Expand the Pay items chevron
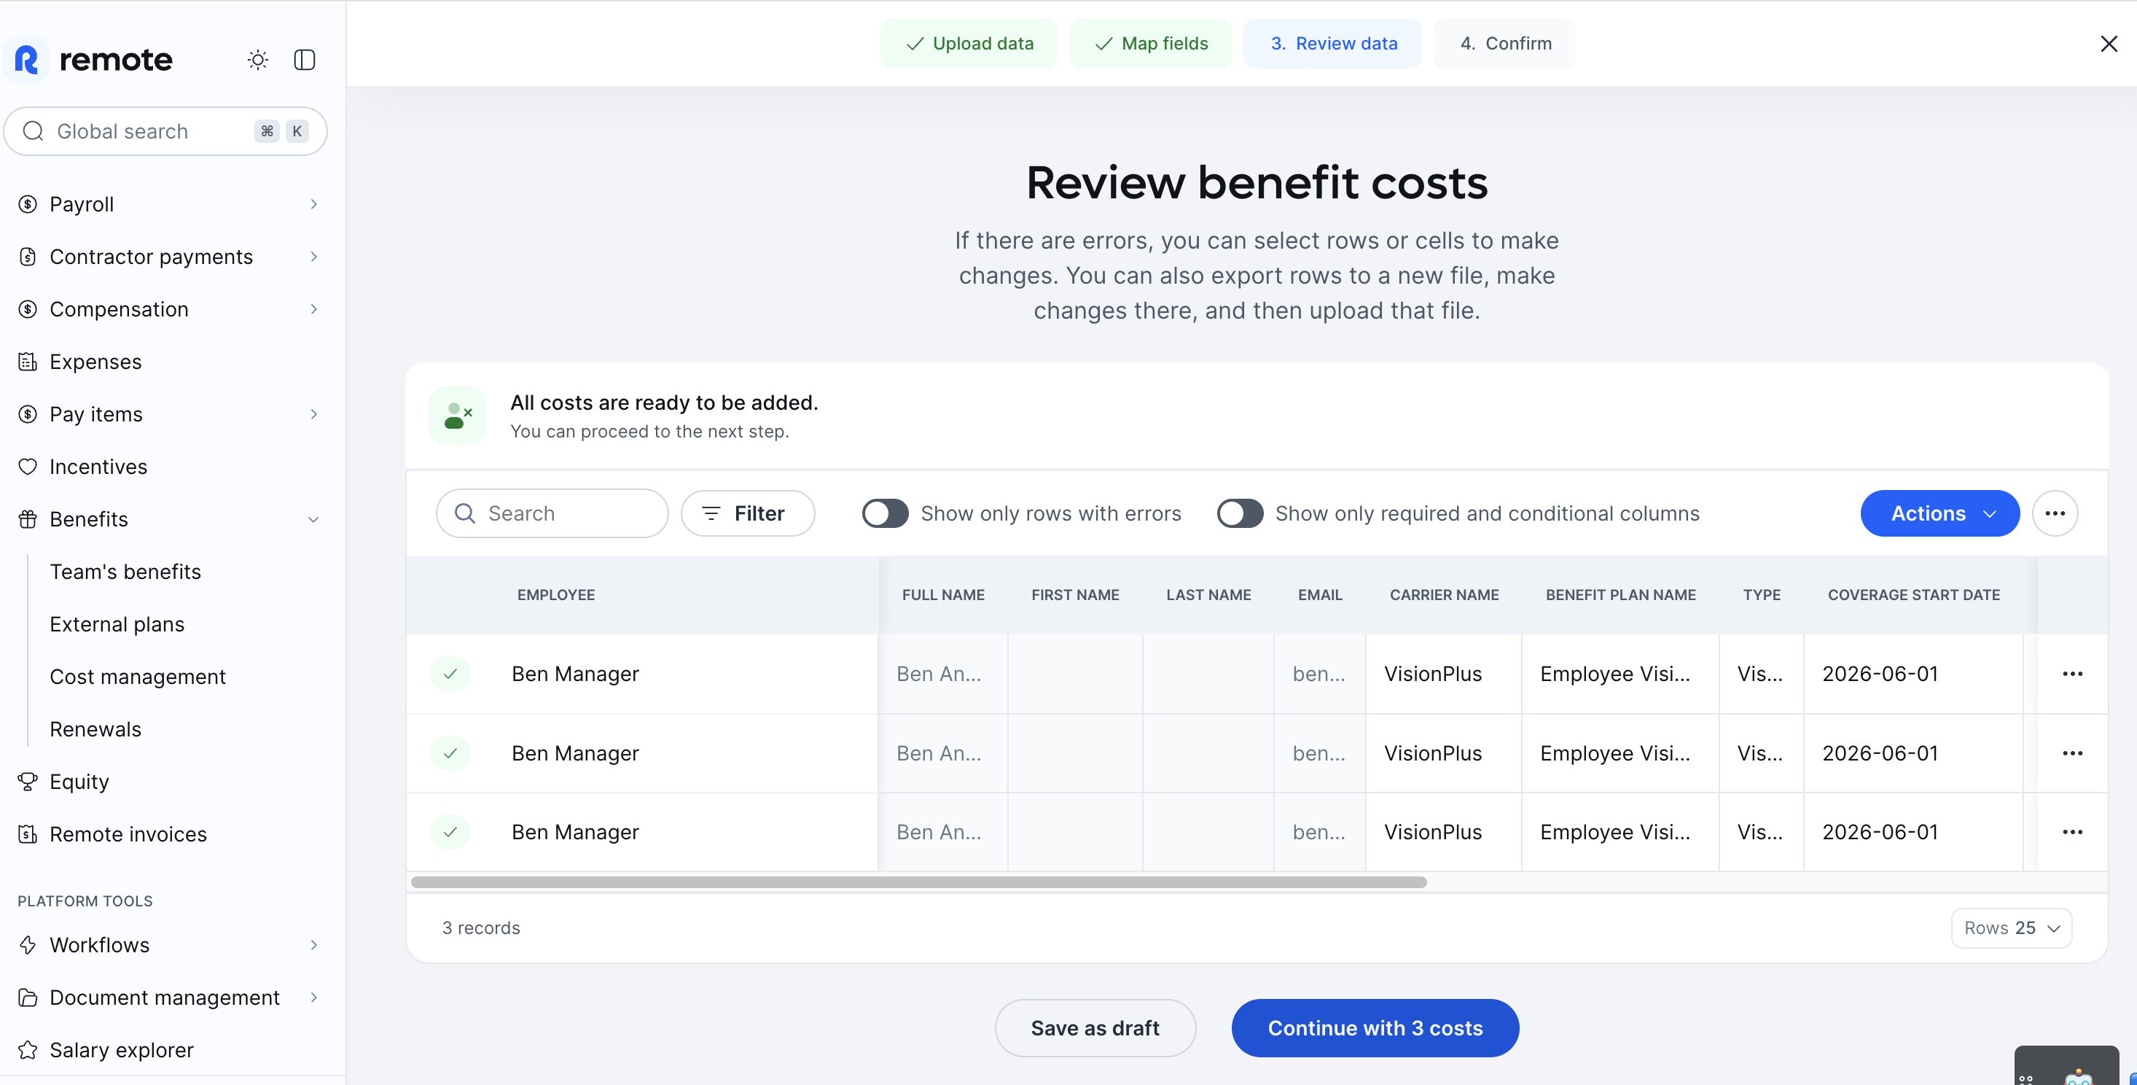Viewport: 2137px width, 1085px height. point(313,413)
